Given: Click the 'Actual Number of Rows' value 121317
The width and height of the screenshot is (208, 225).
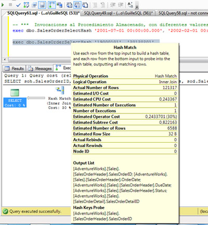Looking at the screenshot, I should (170, 87).
